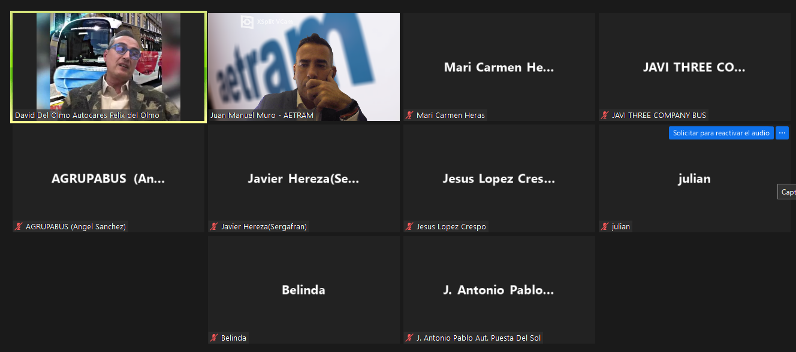Image resolution: width=796 pixels, height=352 pixels.
Task: Select Juan Manuel Muro - AETRAM video tile
Action: [x=304, y=67]
